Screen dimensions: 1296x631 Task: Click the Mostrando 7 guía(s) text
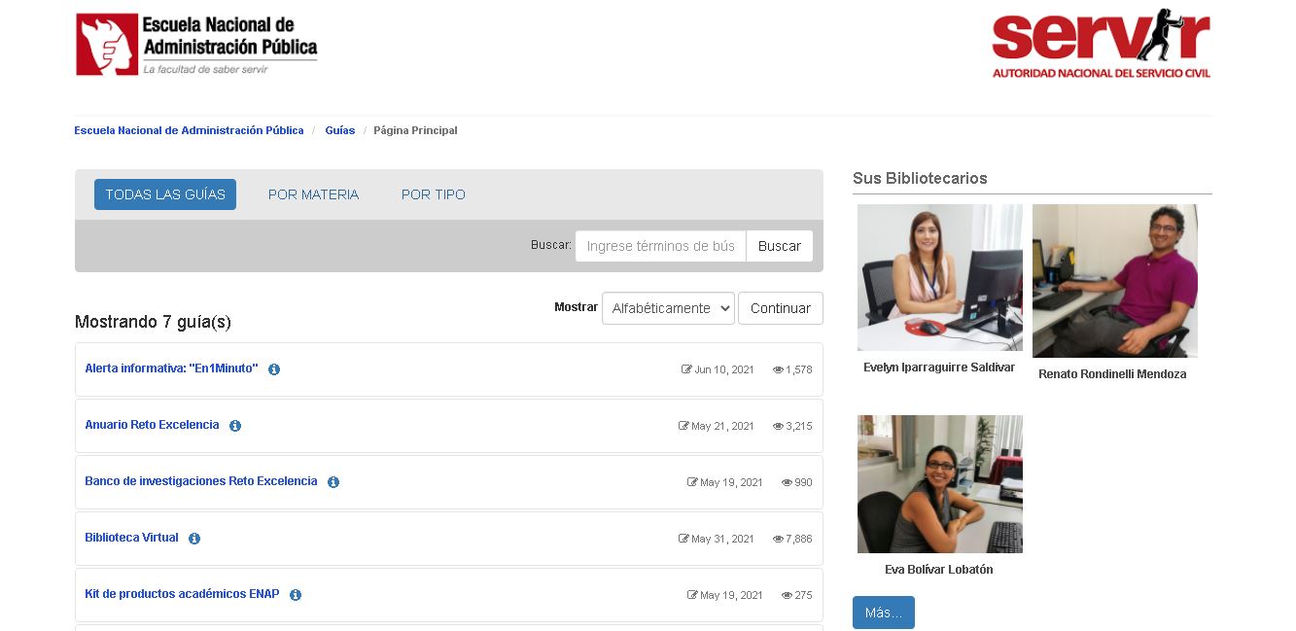(x=153, y=322)
